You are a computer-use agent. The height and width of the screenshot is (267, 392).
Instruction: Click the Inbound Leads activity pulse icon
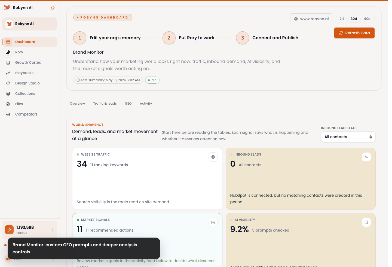[366, 157]
